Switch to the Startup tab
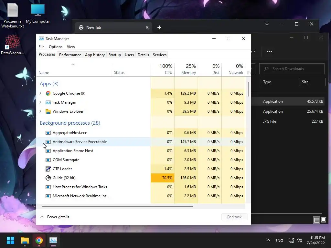This screenshot has width=331, height=248. (115, 55)
